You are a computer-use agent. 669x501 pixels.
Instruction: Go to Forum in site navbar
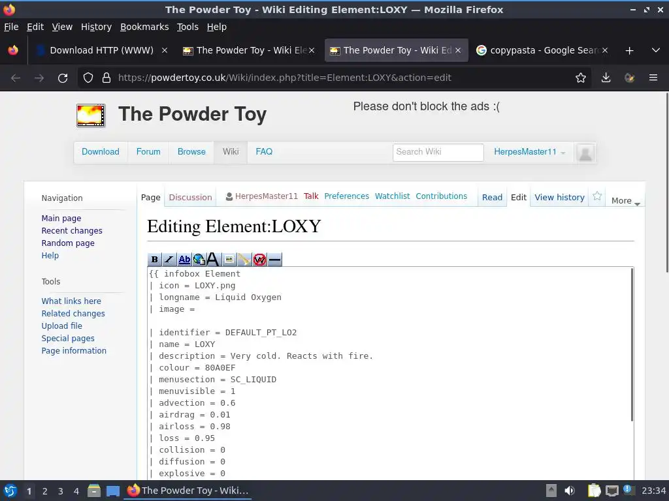pyautogui.click(x=148, y=151)
